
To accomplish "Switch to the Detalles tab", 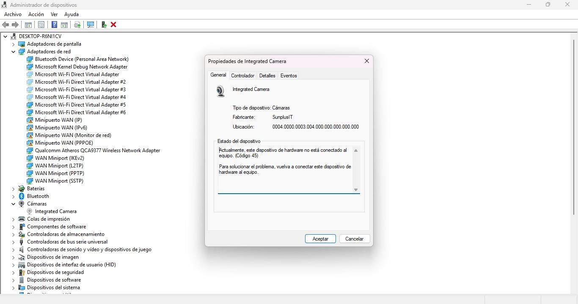I will click(267, 76).
